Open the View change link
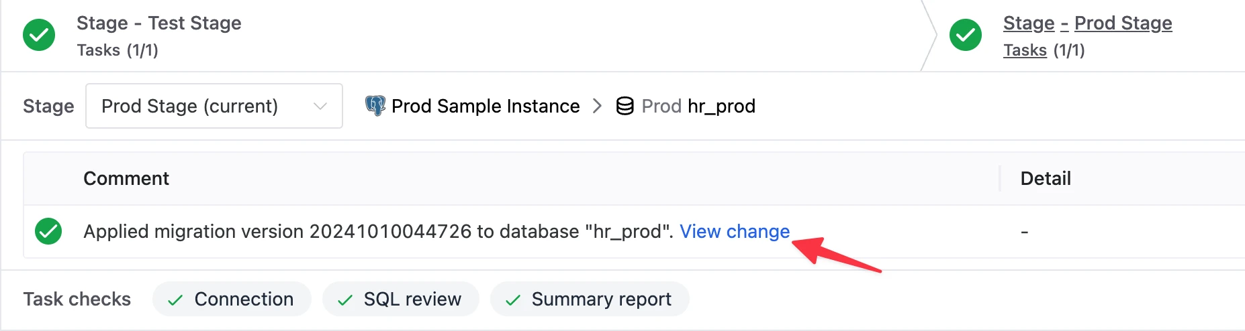Image resolution: width=1245 pixels, height=331 pixels. [735, 231]
